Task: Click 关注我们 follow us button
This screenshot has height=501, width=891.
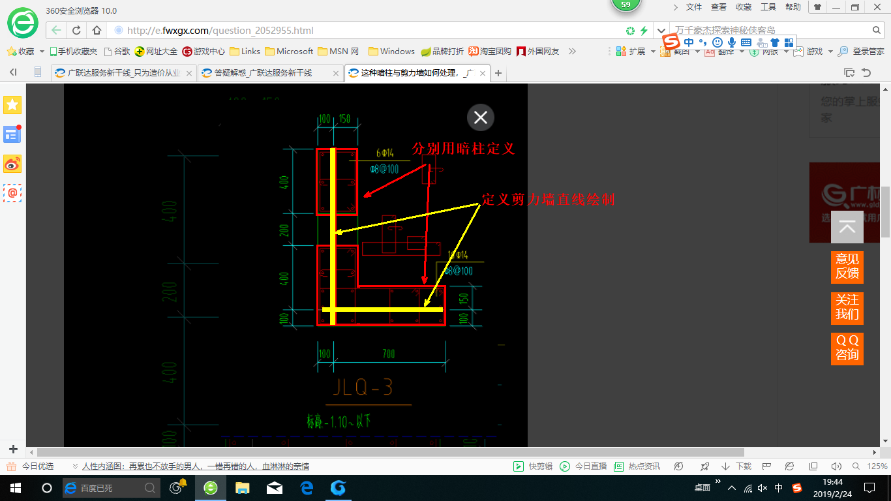Action: click(x=847, y=307)
